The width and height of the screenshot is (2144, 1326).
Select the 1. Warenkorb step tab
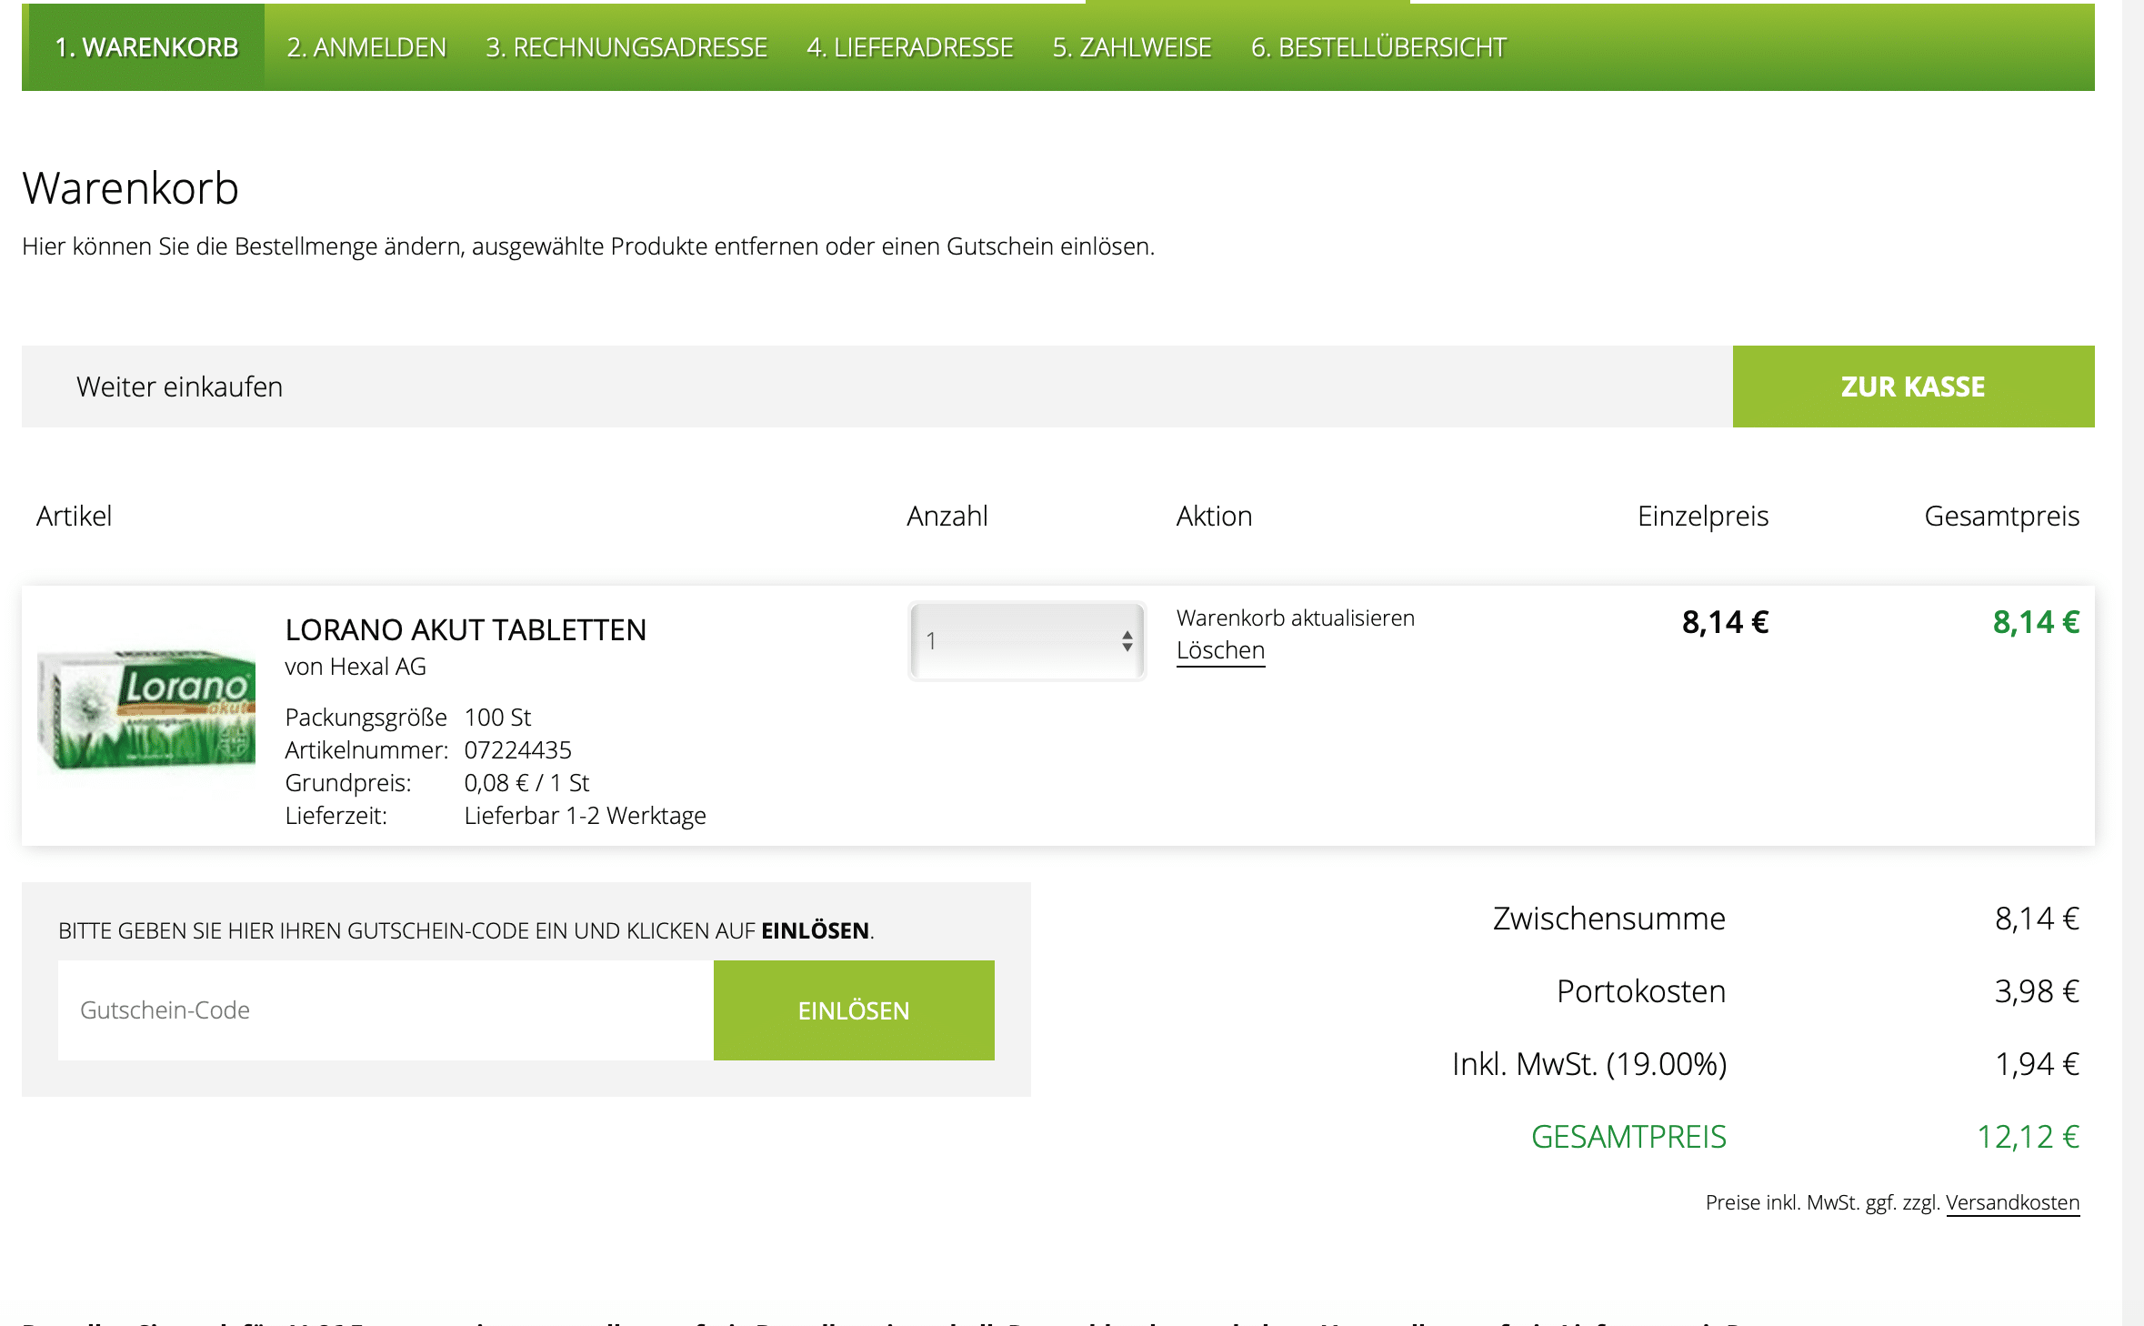[x=145, y=47]
